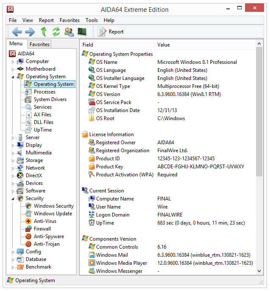Open the system monitor chip icon in toolbar
This screenshot has width=270, height=291.
[x=82, y=32]
